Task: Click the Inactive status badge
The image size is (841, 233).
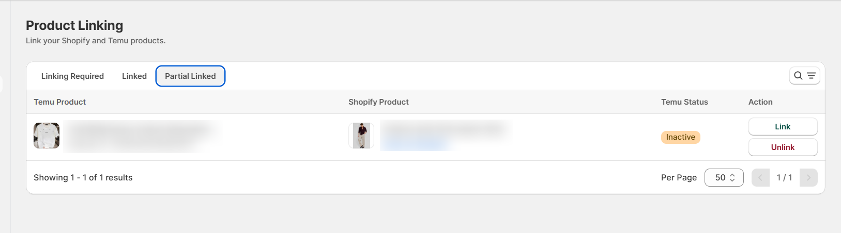Action: [x=680, y=137]
